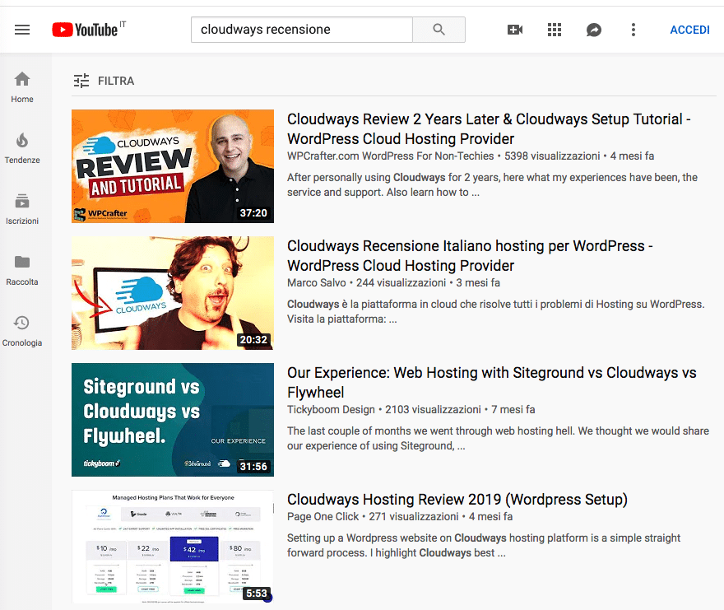This screenshot has width=724, height=610.
Task: Click the 31:56 duration badge
Action: [x=253, y=467]
